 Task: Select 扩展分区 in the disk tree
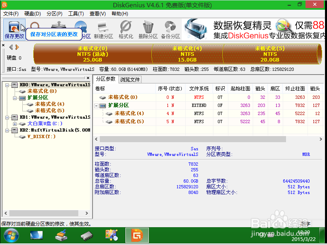point(38,98)
